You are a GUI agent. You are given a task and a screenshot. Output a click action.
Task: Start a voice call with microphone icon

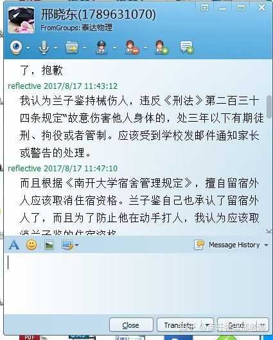(x=44, y=47)
